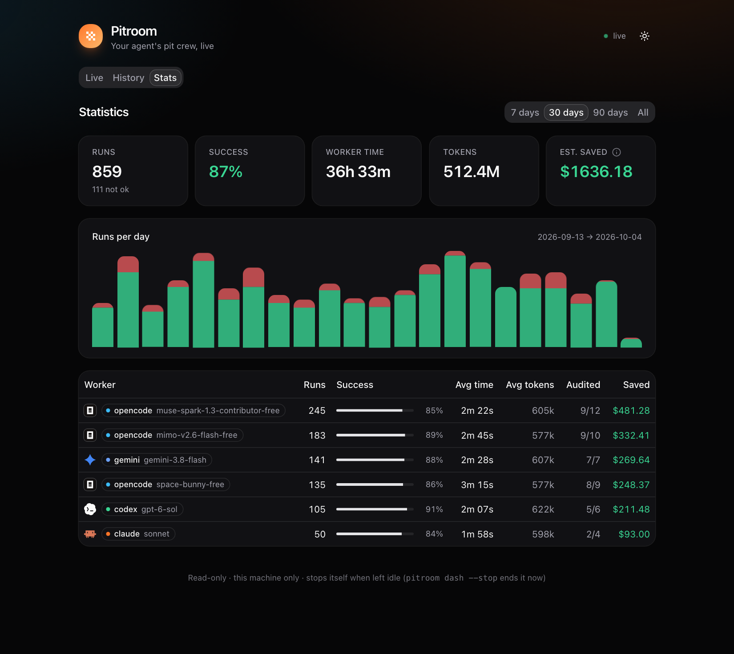Click the codex gpt-6-sol chip
The height and width of the screenshot is (654, 734).
tap(142, 509)
